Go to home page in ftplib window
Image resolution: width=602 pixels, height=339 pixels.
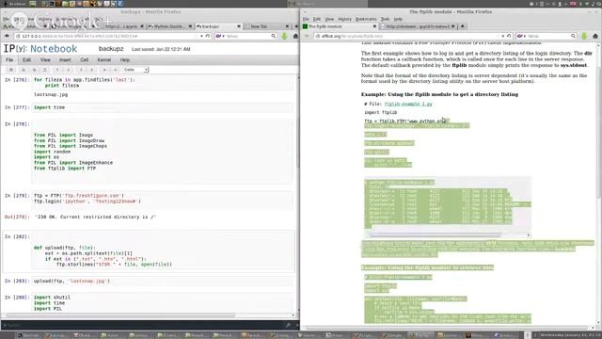tap(595, 36)
